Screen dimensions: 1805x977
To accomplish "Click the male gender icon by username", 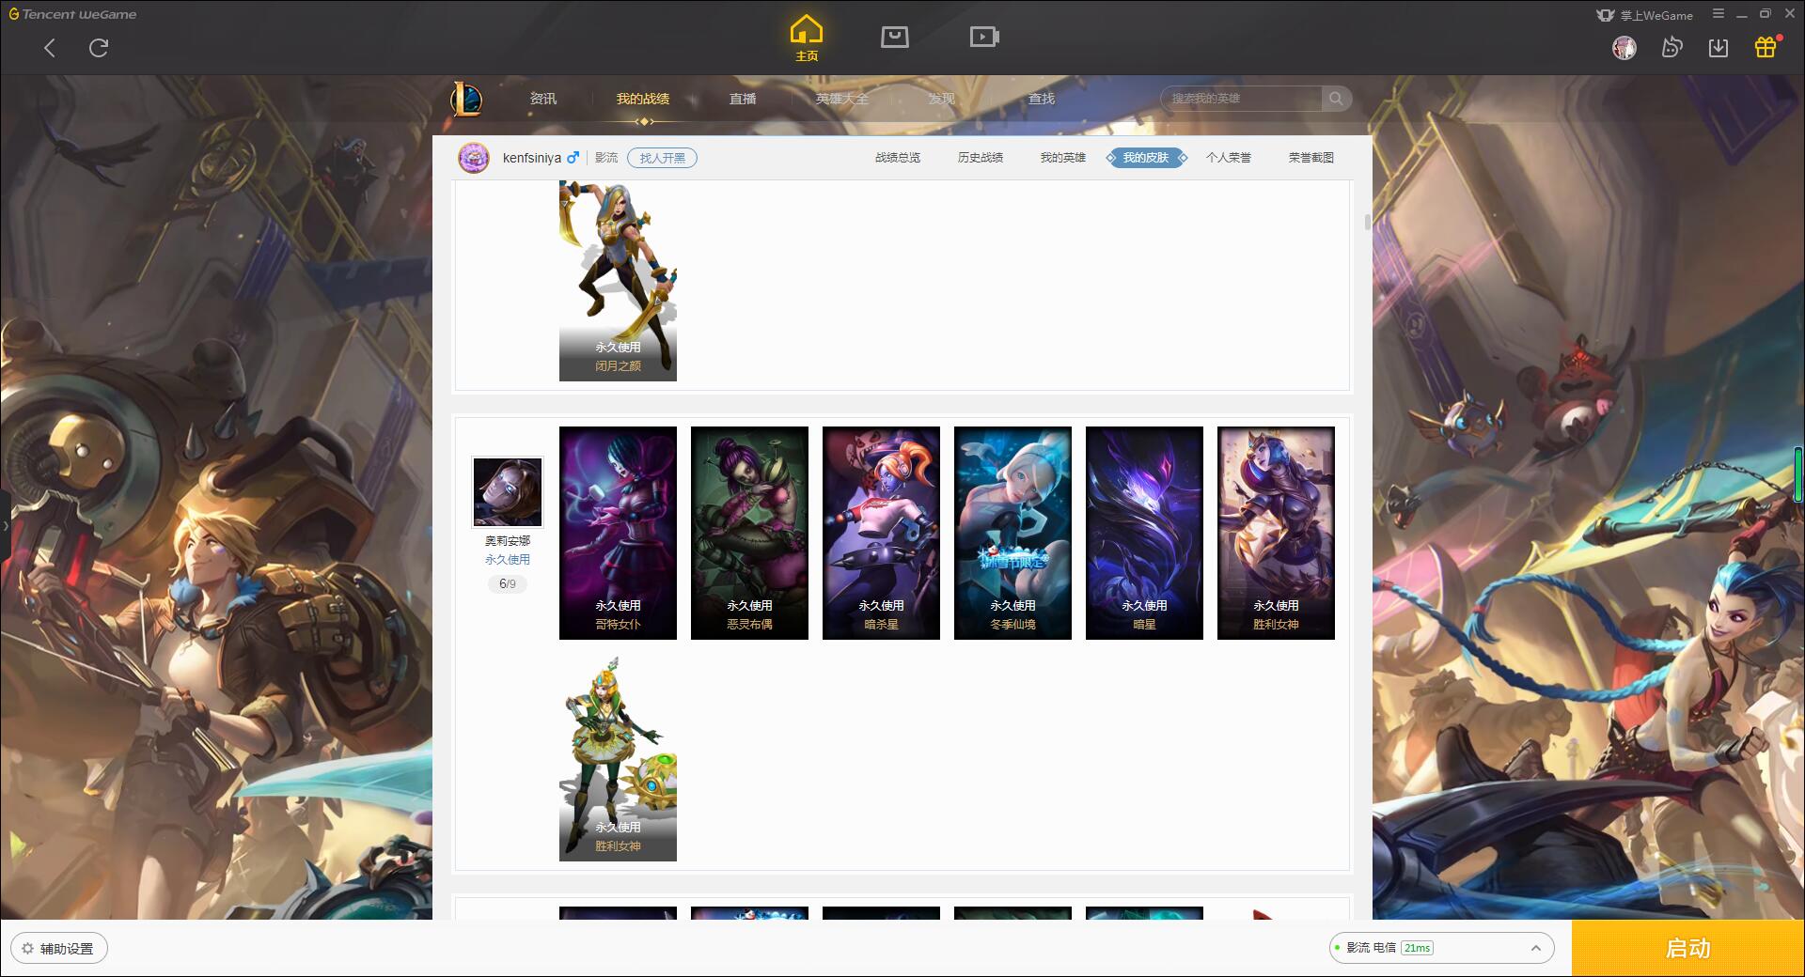I will (x=573, y=158).
